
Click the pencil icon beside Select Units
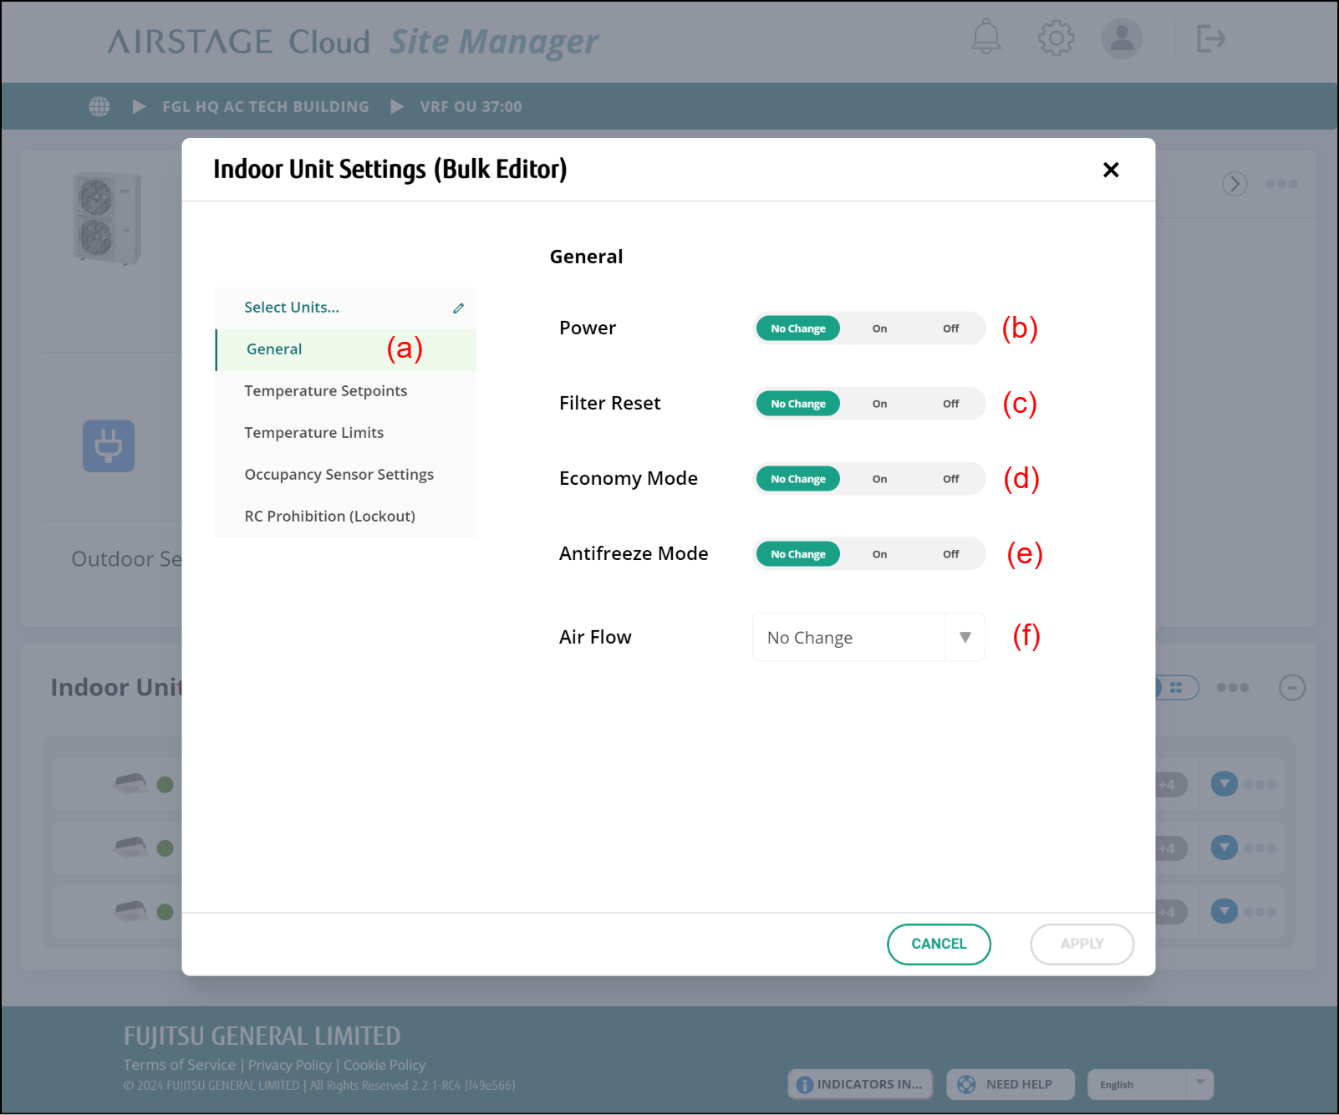click(x=458, y=308)
